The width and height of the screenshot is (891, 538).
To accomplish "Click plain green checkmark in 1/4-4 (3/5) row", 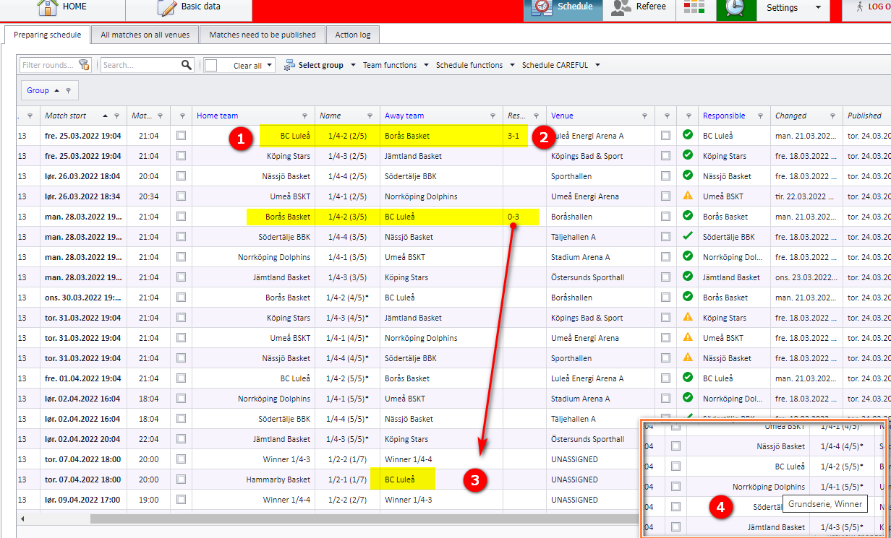I will (688, 236).
